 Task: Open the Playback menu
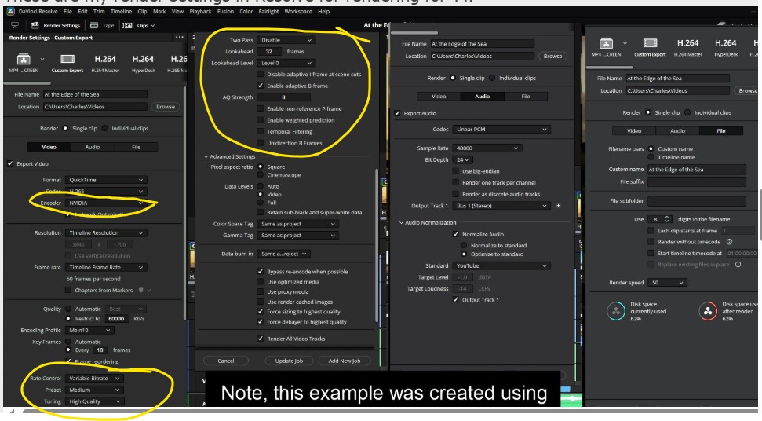click(200, 11)
